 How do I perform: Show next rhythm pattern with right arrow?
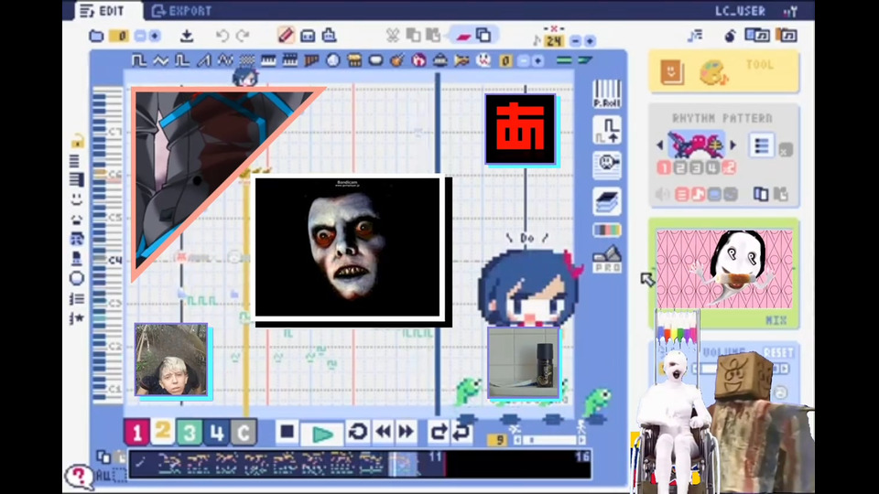click(x=732, y=145)
